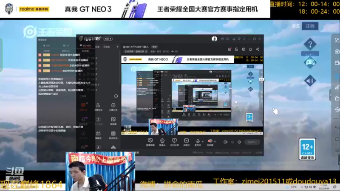
Task: Open the skin shirt icon in title bar
Action: [x=239, y=39]
